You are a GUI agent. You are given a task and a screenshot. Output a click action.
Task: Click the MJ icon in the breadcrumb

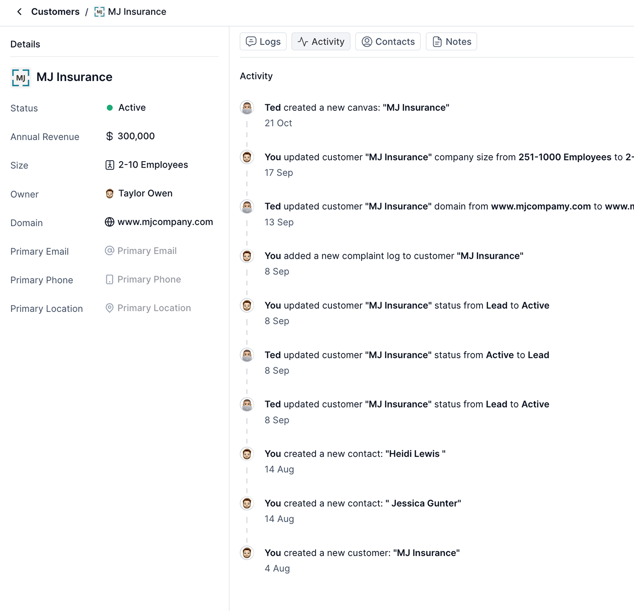[99, 11]
